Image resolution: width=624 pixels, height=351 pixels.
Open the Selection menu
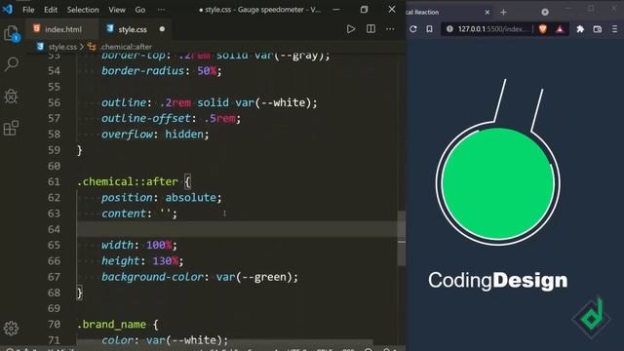(83, 10)
